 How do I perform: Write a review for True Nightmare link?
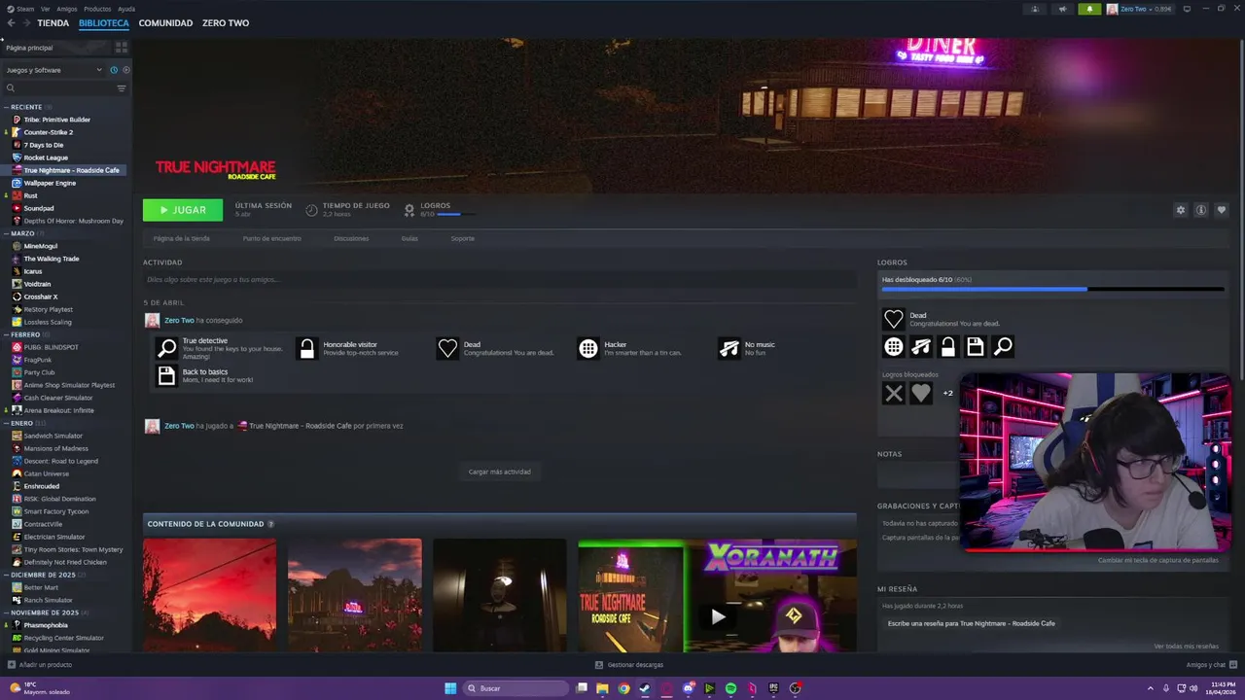[x=971, y=623]
